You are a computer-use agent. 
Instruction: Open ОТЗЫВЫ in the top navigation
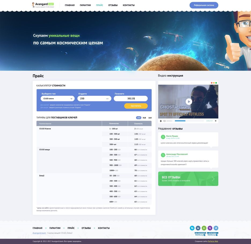pos(113,5)
